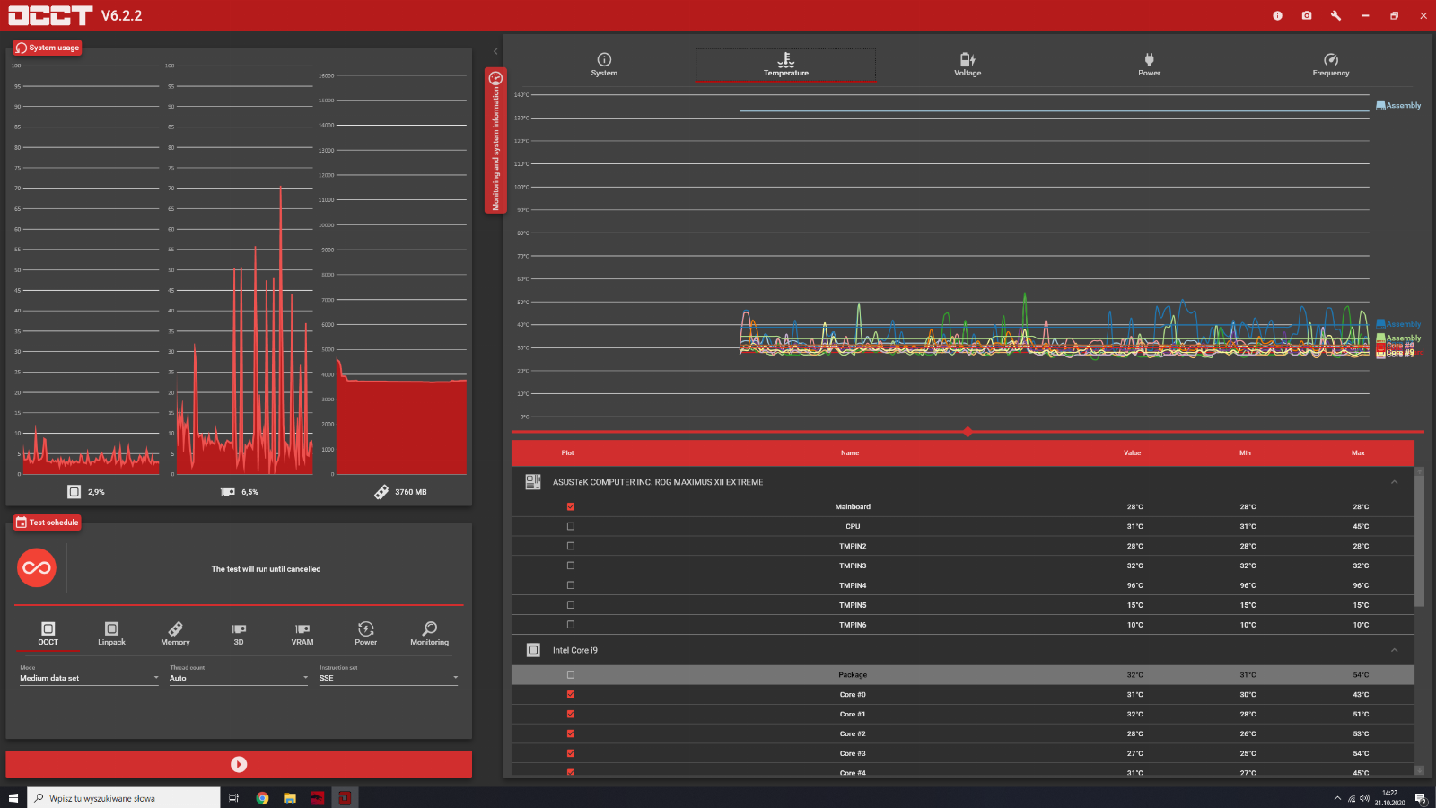Take a screenshot with the camera icon
1436x808 pixels.
[x=1307, y=15]
